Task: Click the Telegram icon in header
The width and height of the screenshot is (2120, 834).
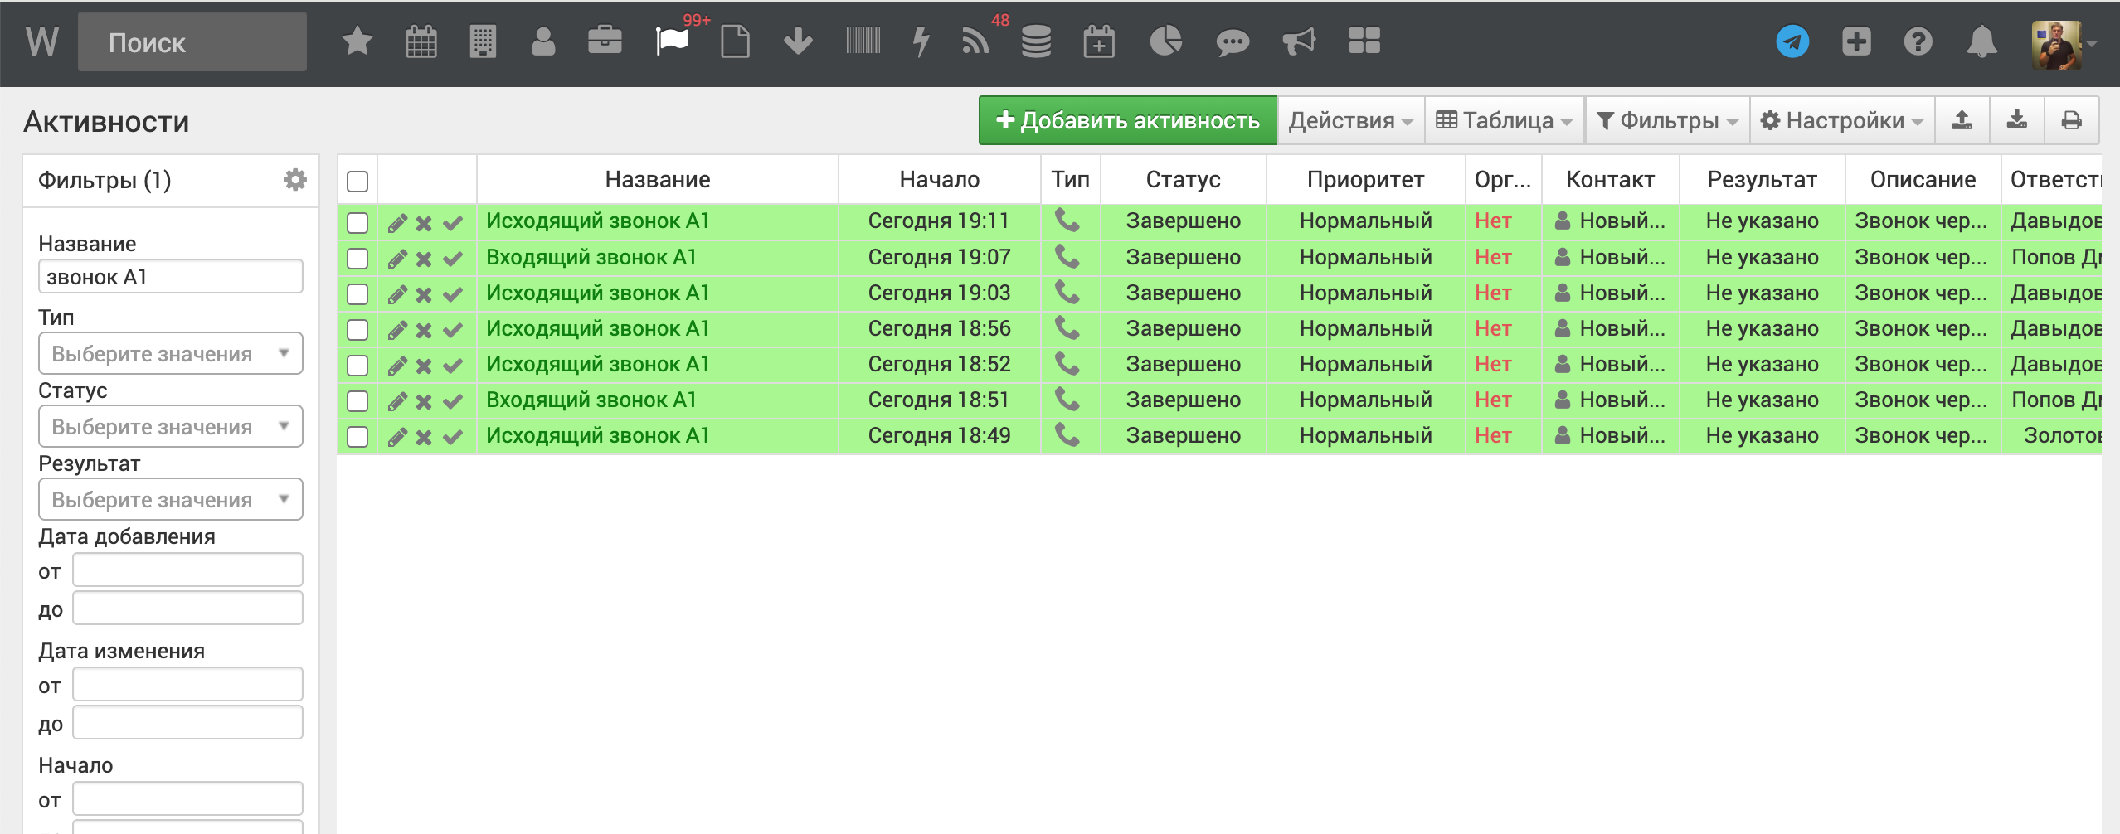Action: click(x=1792, y=41)
